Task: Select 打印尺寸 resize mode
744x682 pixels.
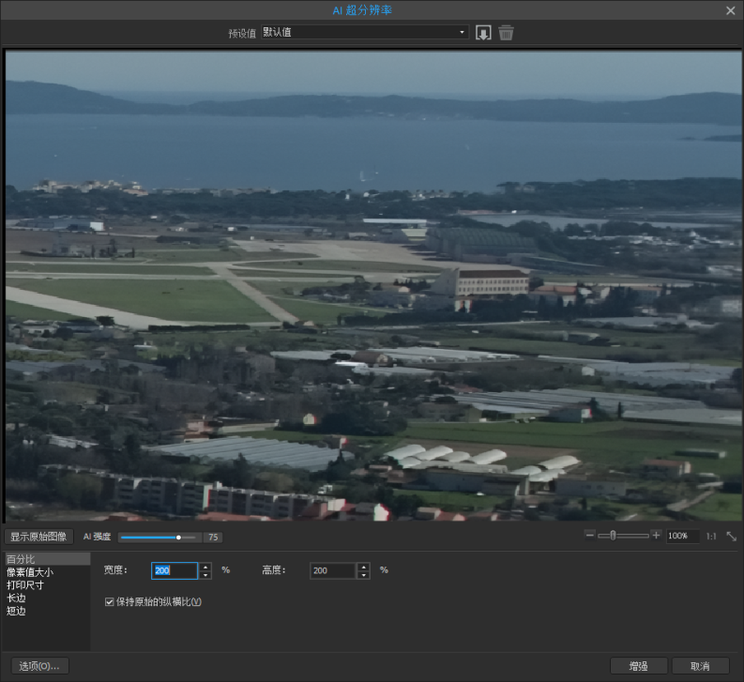Action: [x=24, y=585]
